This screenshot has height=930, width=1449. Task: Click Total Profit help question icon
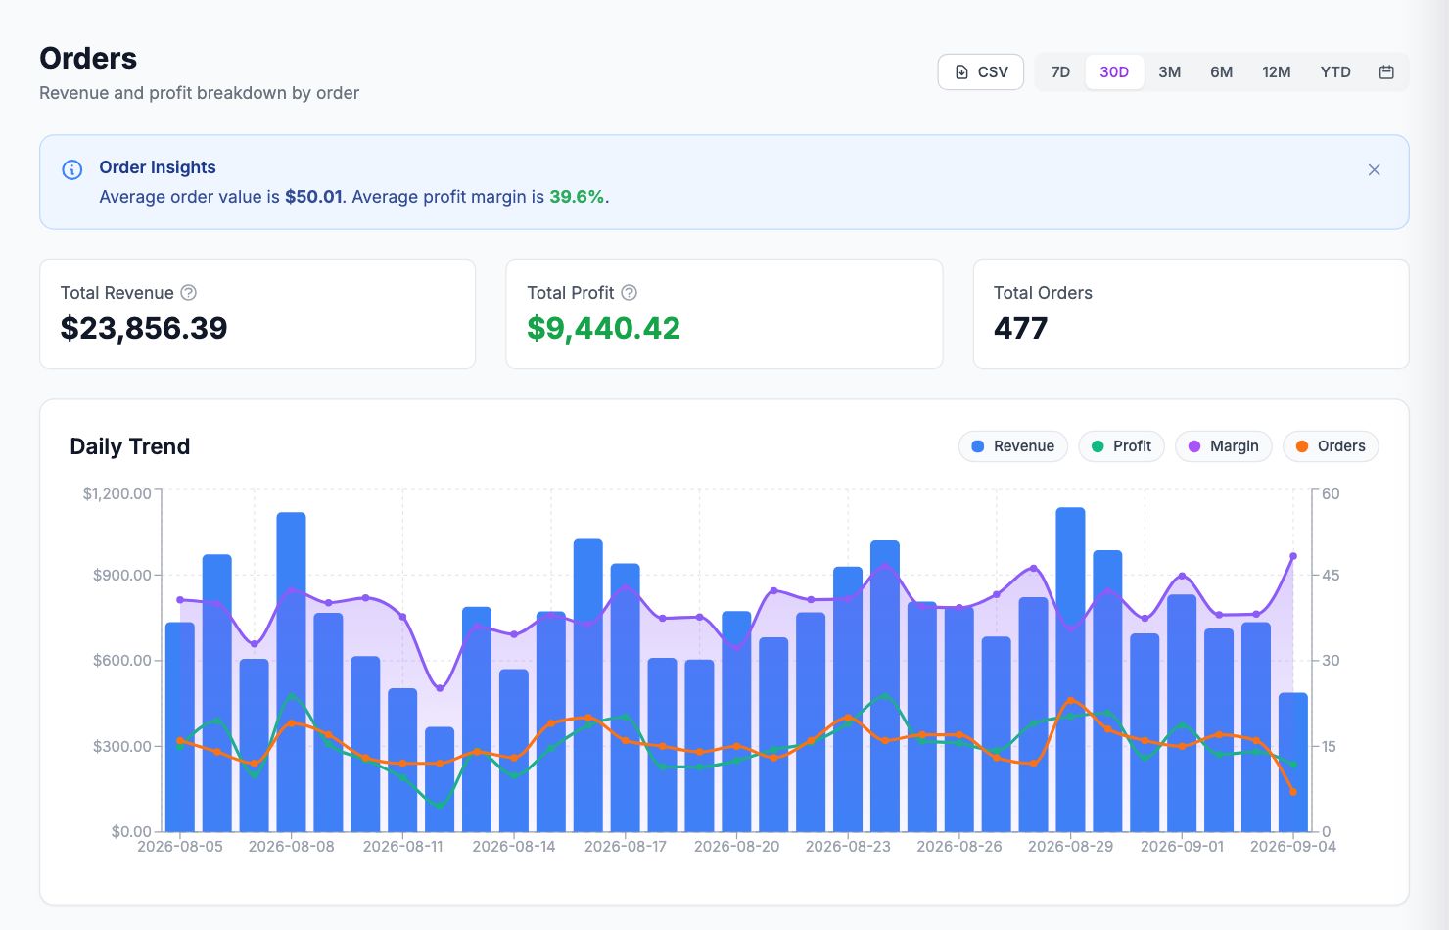[630, 293]
